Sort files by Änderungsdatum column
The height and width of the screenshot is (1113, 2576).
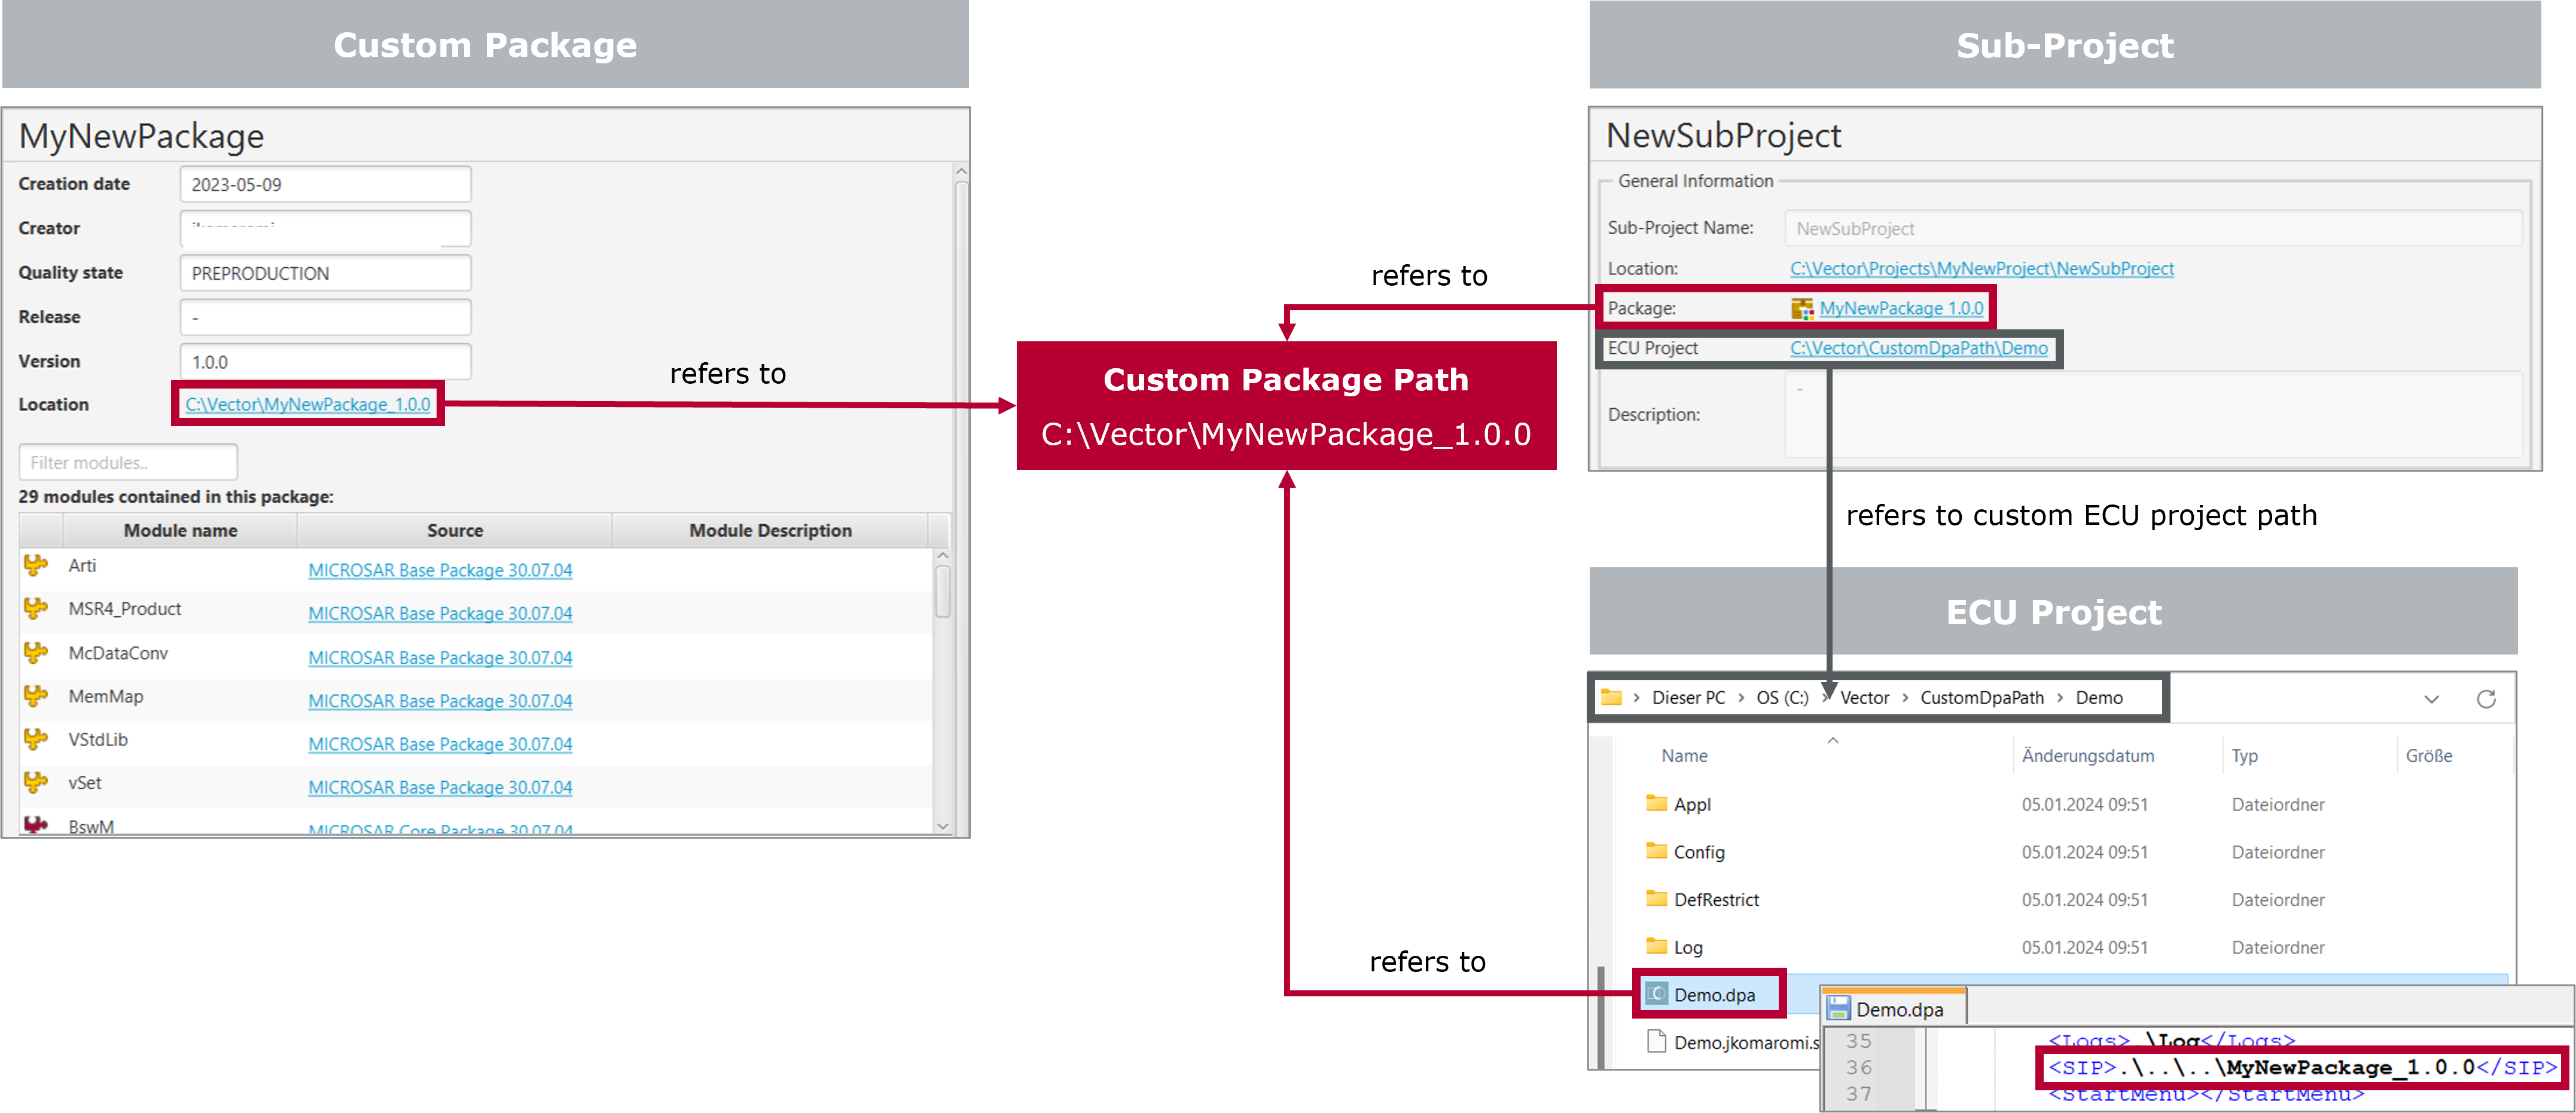pyautogui.click(x=2088, y=756)
